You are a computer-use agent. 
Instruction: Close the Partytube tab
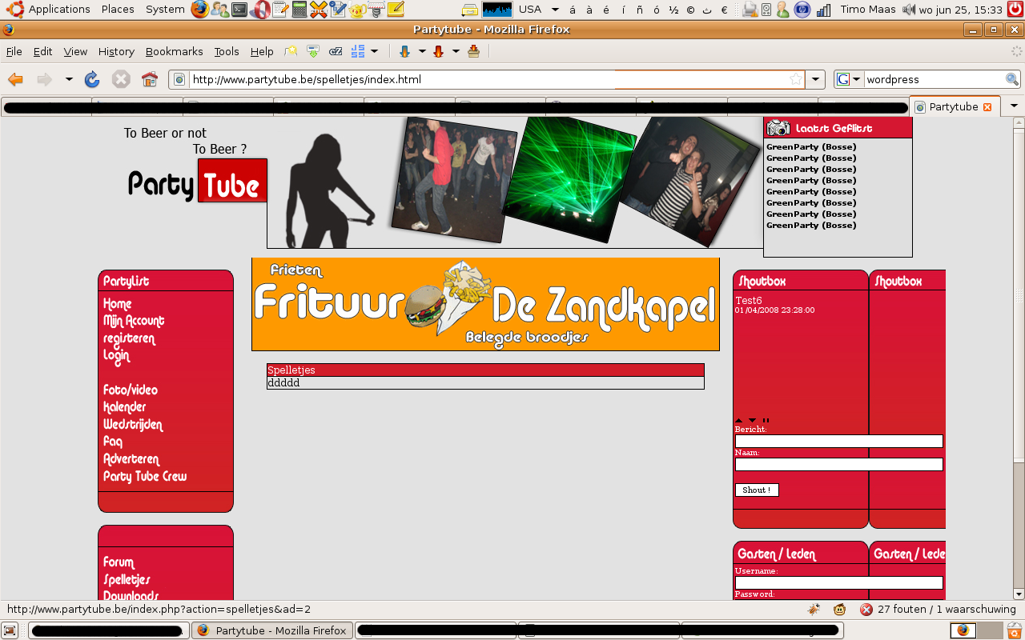coord(987,106)
